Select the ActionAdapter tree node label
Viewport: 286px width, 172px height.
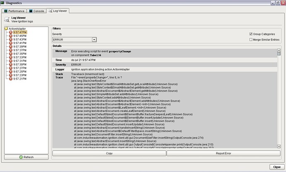[17, 29]
